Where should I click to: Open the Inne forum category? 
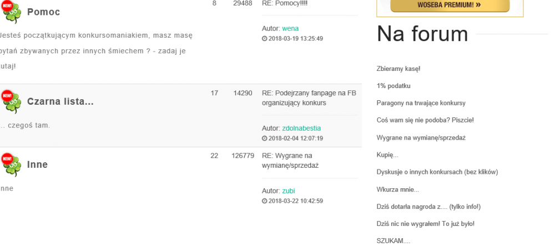pos(37,164)
